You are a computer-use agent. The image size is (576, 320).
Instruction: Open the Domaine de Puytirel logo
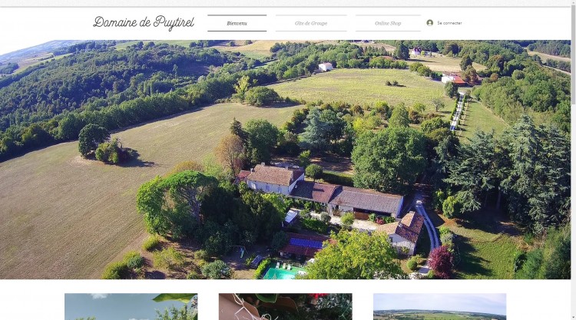point(144,23)
